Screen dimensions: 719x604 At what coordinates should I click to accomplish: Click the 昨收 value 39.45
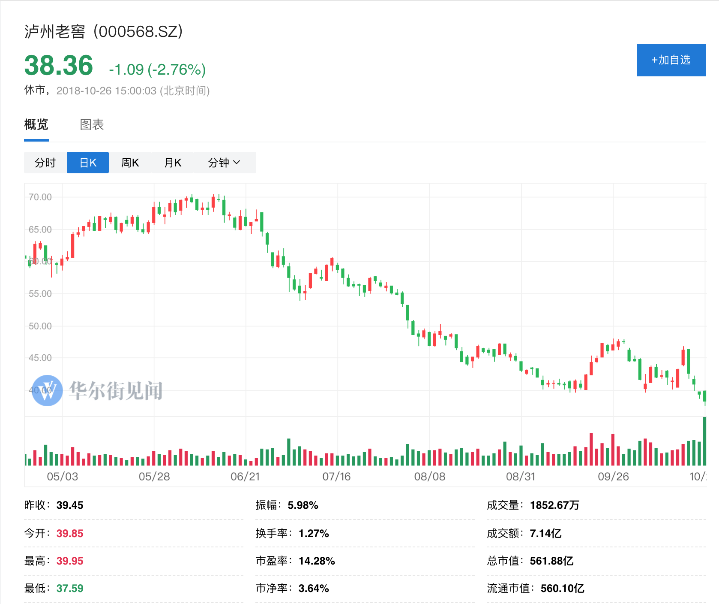tap(70, 505)
